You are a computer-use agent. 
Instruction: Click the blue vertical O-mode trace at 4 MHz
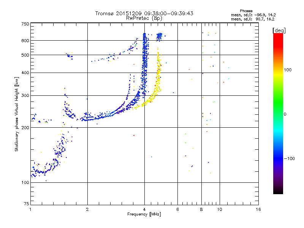click(x=144, y=64)
